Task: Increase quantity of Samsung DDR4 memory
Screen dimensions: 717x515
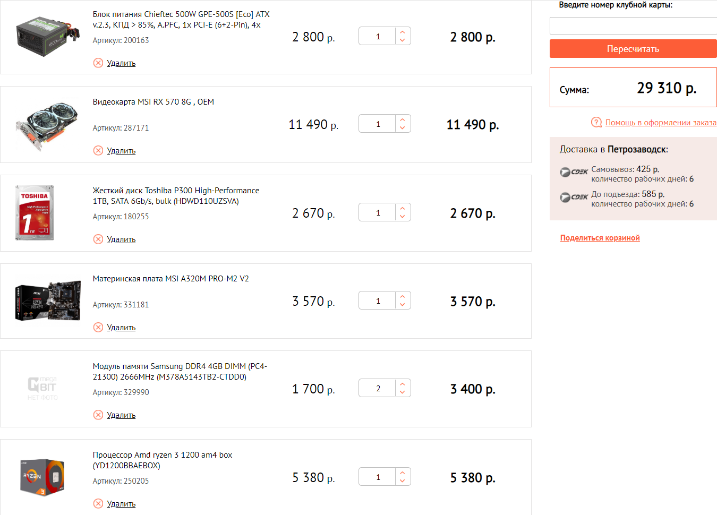Action: tap(403, 384)
